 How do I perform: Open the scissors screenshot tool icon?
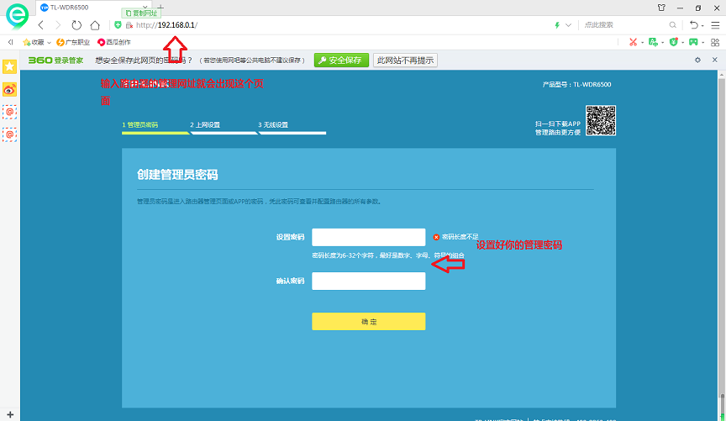point(634,42)
